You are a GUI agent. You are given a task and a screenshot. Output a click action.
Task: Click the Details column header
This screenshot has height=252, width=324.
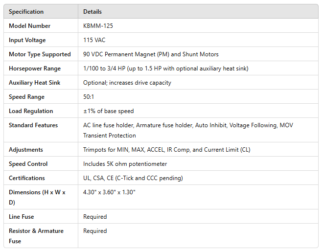pyautogui.click(x=93, y=12)
